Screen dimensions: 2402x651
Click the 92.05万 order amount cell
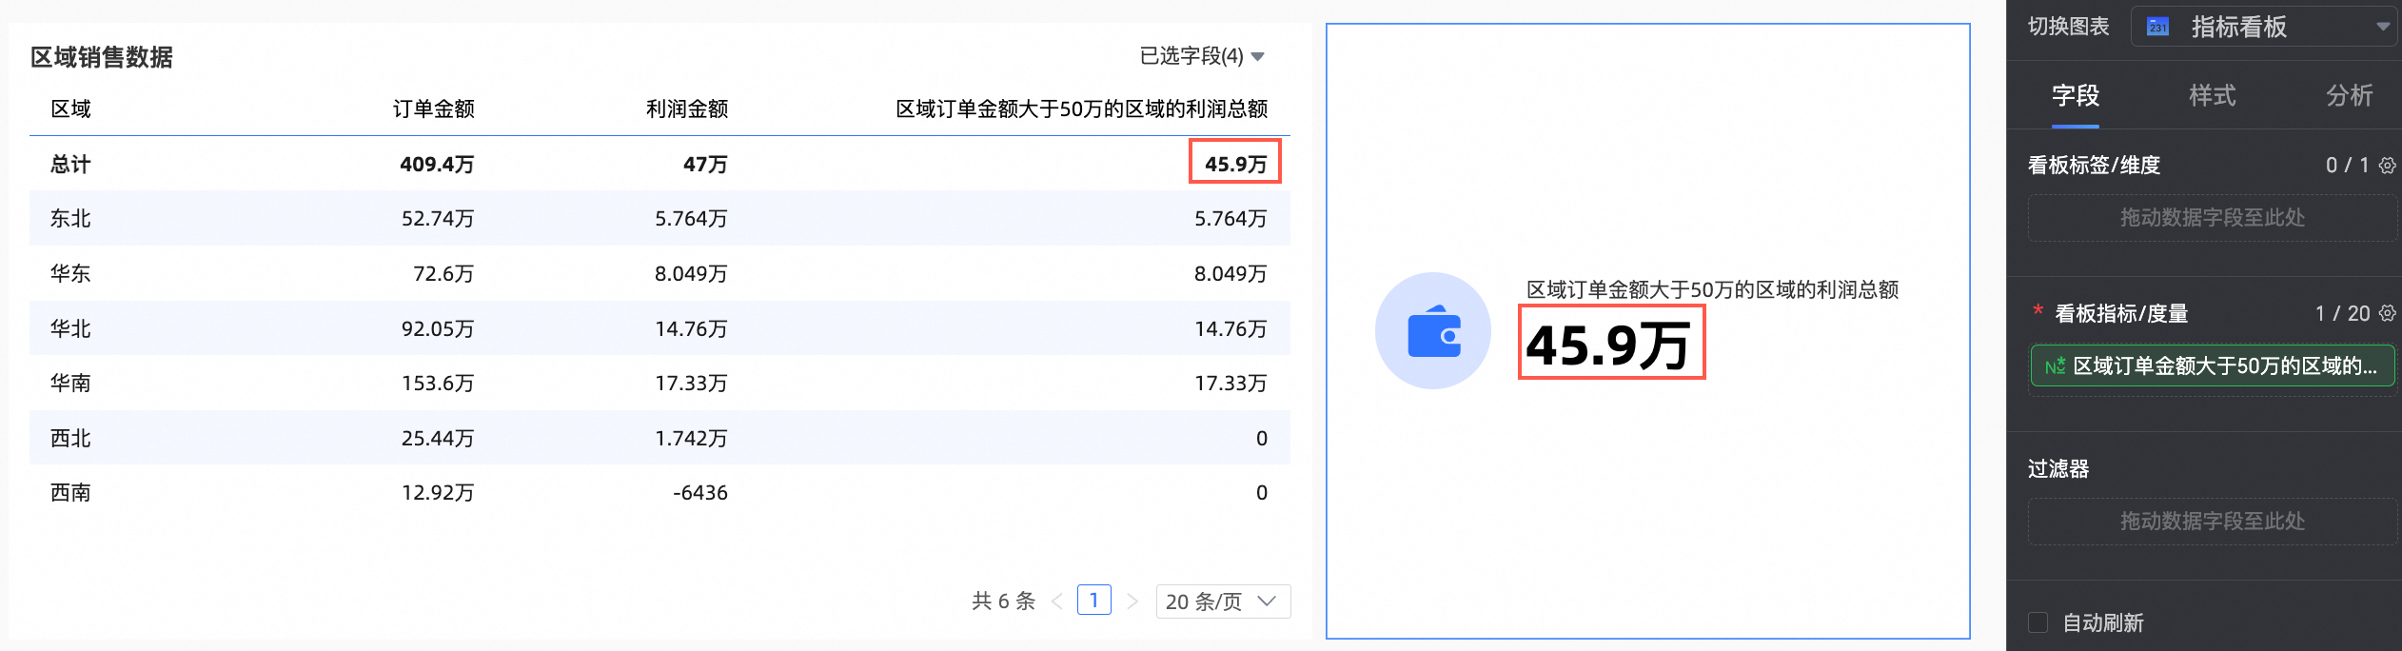click(x=437, y=328)
